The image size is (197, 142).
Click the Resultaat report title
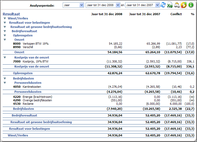[x=11, y=14]
